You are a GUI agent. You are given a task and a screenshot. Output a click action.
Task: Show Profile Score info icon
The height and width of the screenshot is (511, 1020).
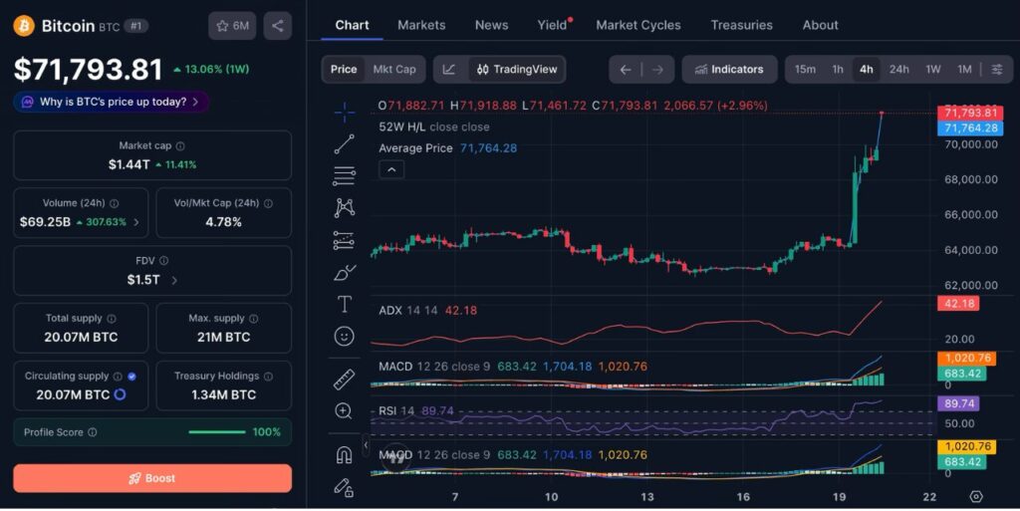[x=93, y=432]
